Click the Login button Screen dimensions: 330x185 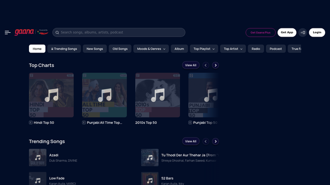click(317, 32)
